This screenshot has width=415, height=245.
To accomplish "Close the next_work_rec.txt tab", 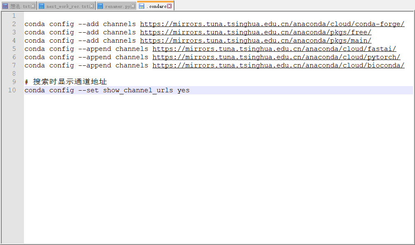I will 92,6.
